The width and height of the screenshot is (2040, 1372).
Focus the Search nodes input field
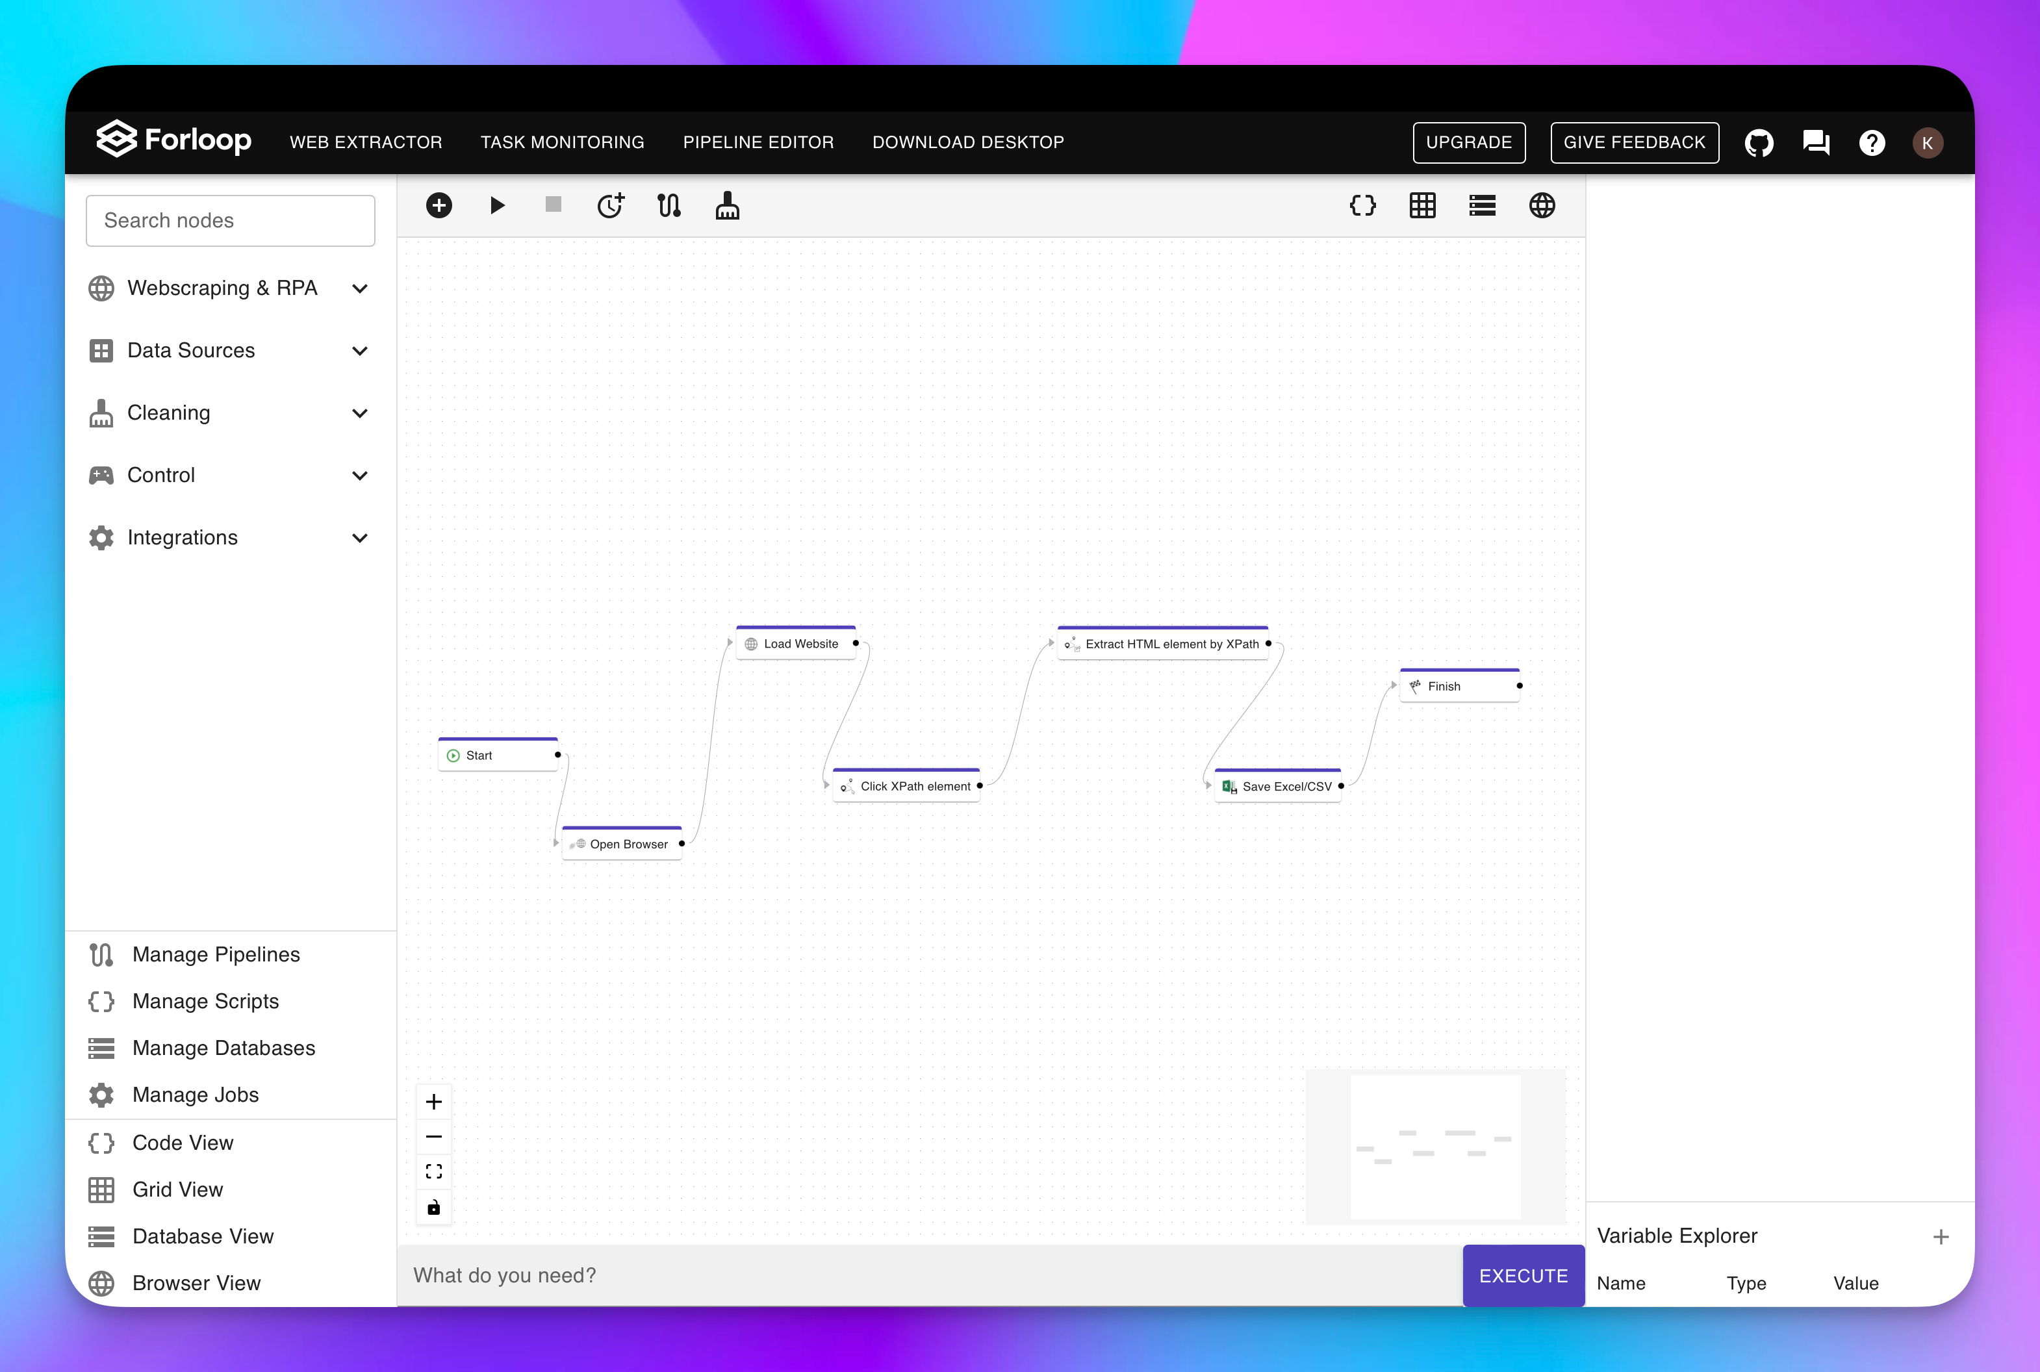230,220
